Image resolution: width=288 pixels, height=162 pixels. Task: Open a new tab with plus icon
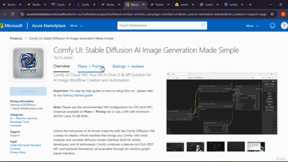[x=250, y=4]
